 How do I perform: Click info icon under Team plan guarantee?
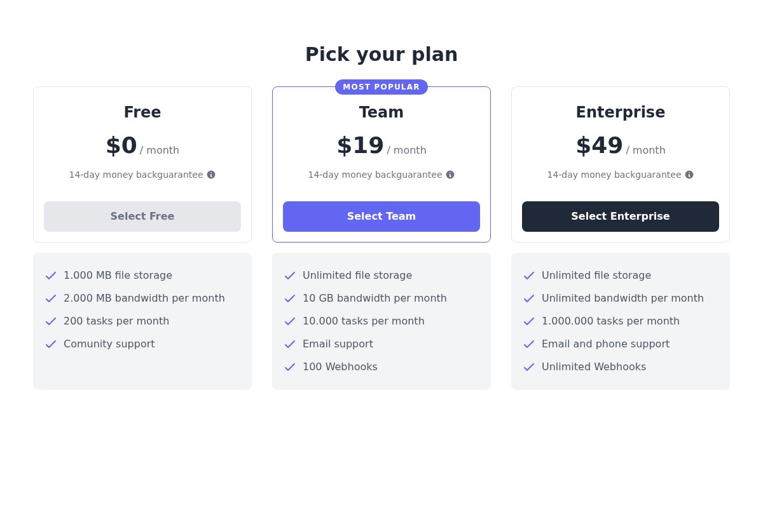point(450,175)
